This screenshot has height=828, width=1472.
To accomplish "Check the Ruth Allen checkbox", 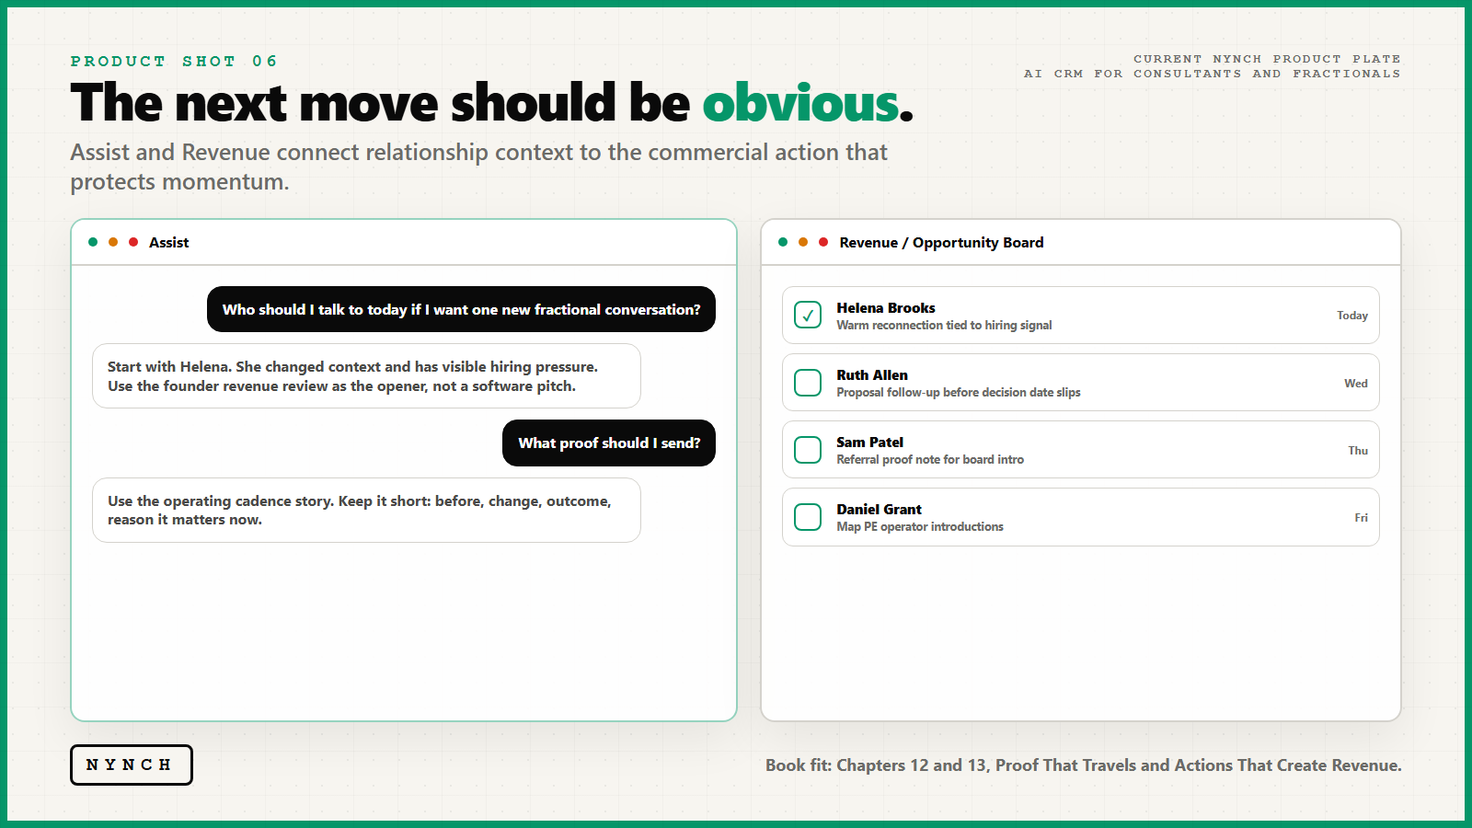I will [x=808, y=383].
